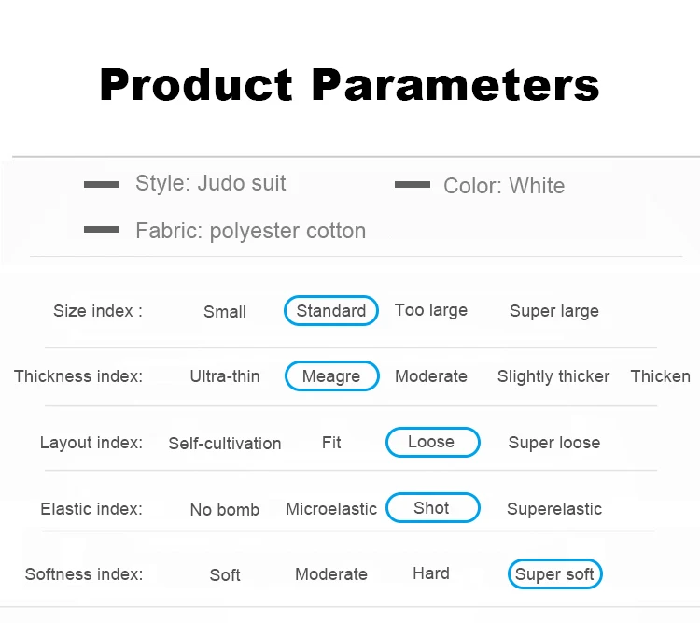Choose the No bomb elastic option
The height and width of the screenshot is (623, 700).
click(225, 509)
